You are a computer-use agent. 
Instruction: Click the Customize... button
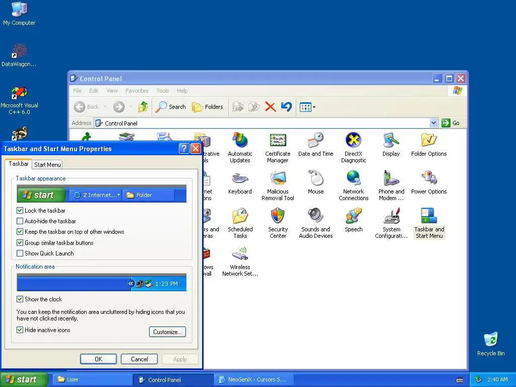167,332
